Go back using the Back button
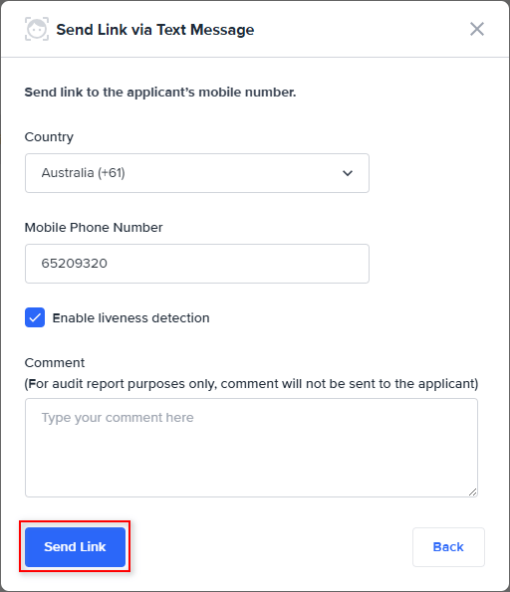The height and width of the screenshot is (592, 510). coord(448,546)
